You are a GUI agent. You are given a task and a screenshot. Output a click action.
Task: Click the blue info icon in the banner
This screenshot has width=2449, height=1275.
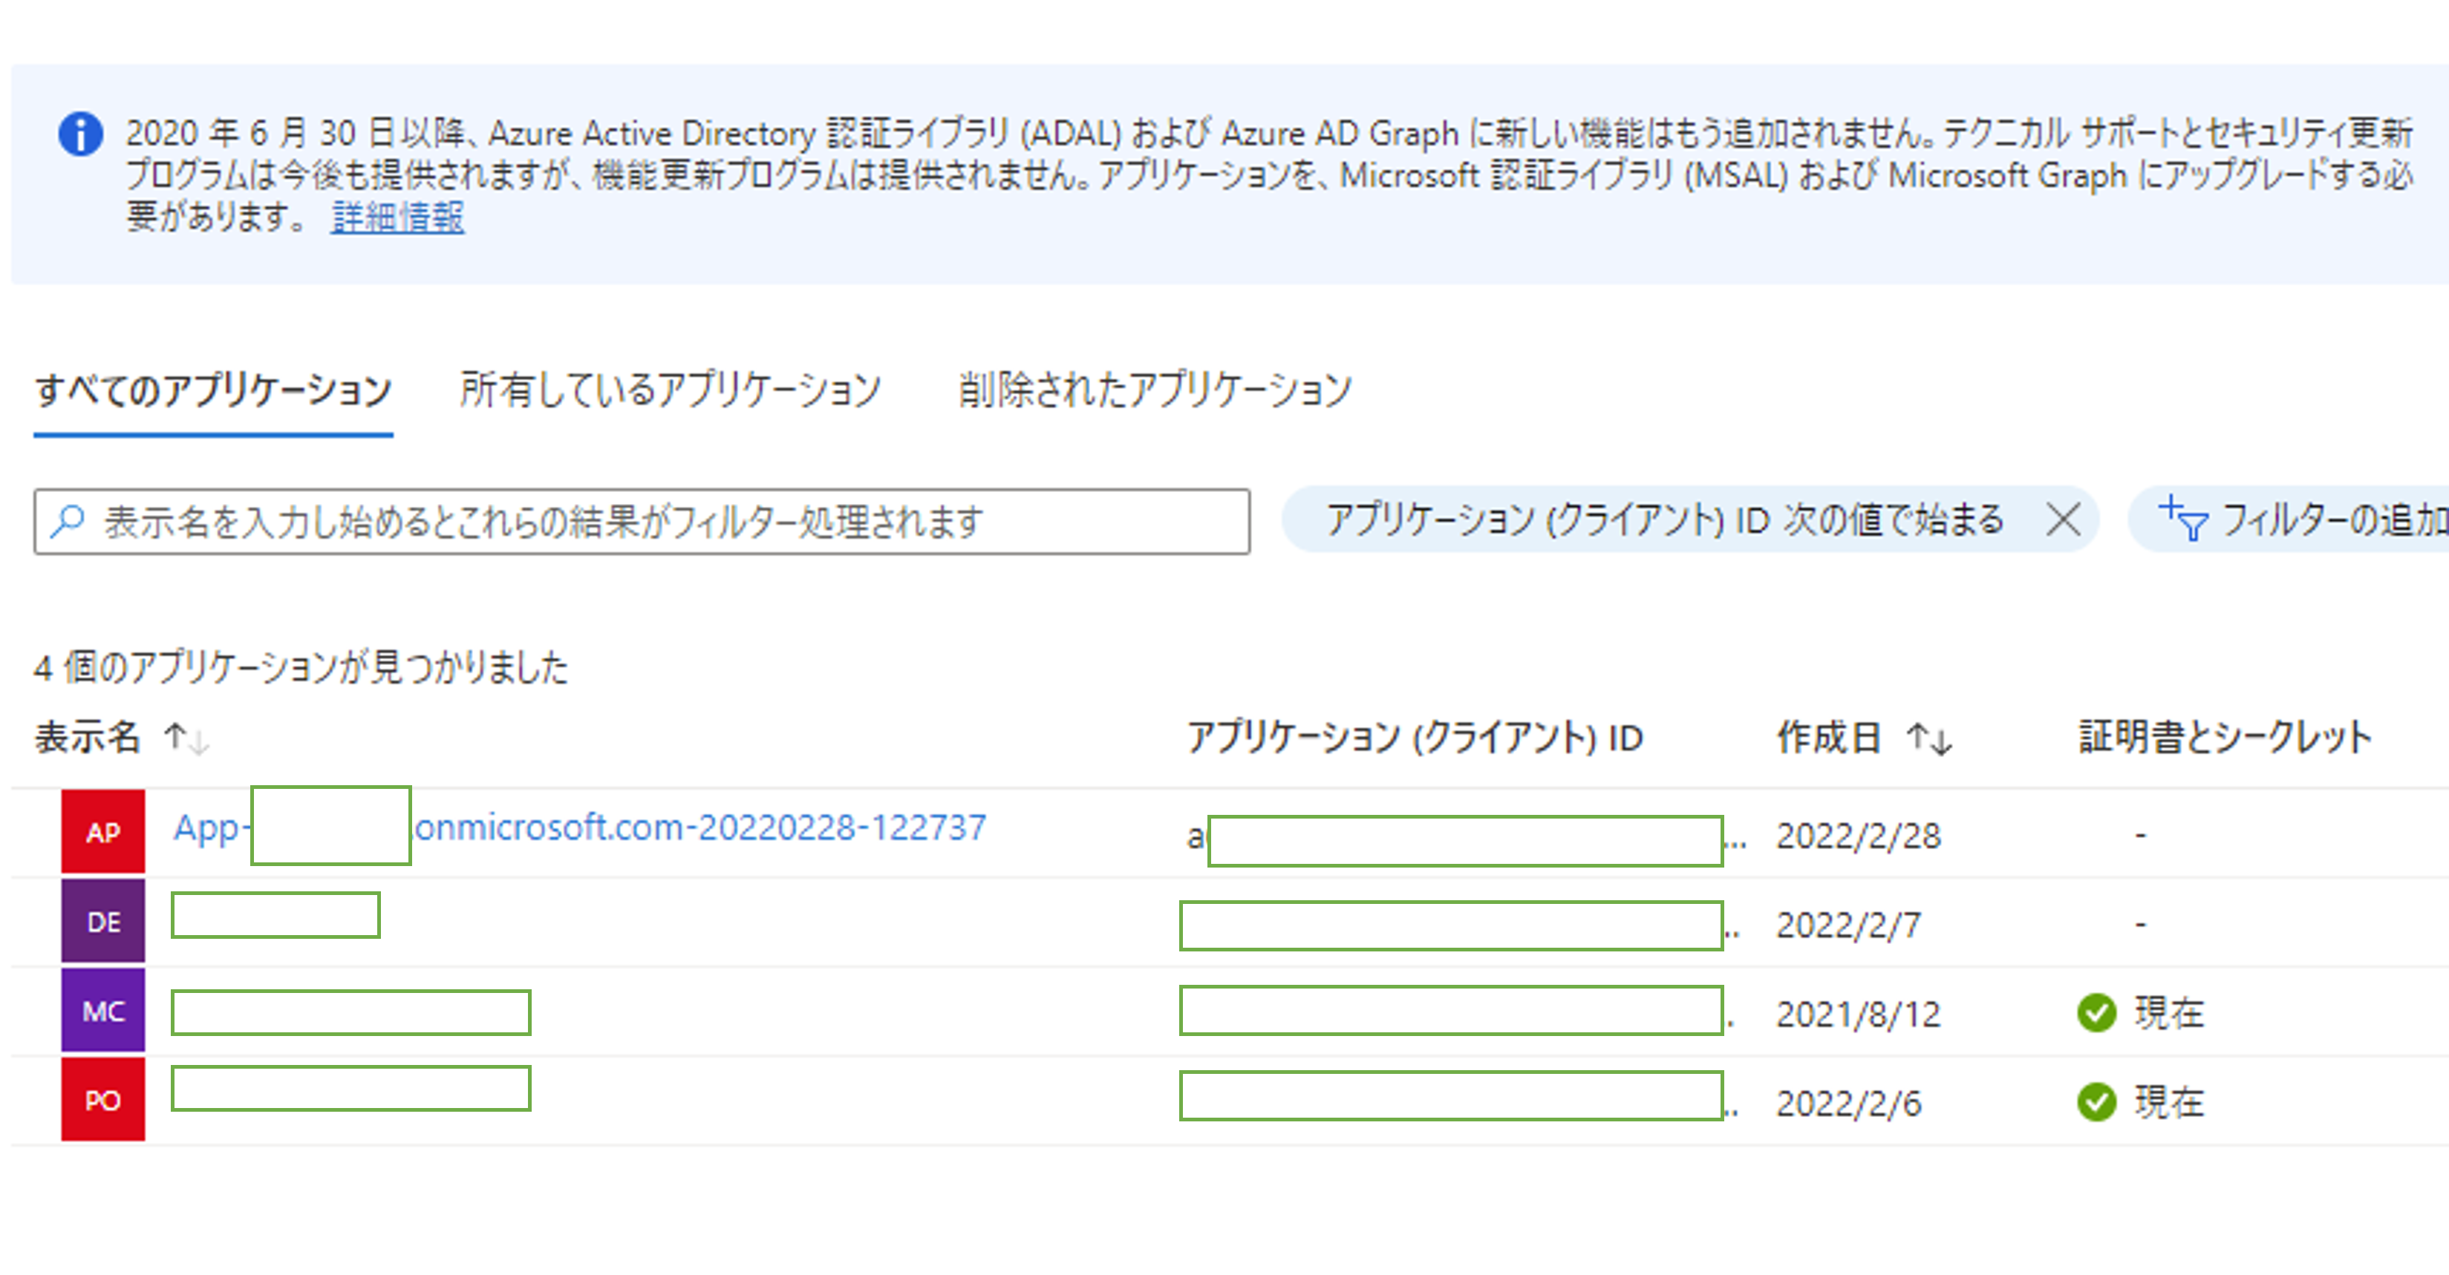81,134
